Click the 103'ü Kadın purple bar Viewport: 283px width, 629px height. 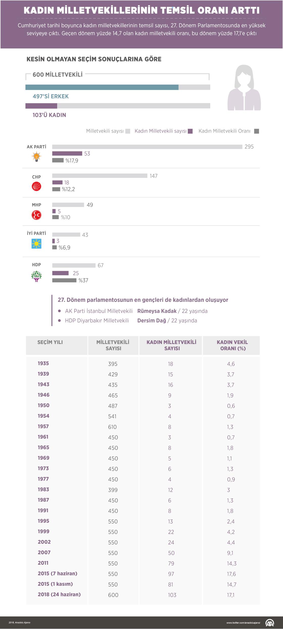point(41,106)
